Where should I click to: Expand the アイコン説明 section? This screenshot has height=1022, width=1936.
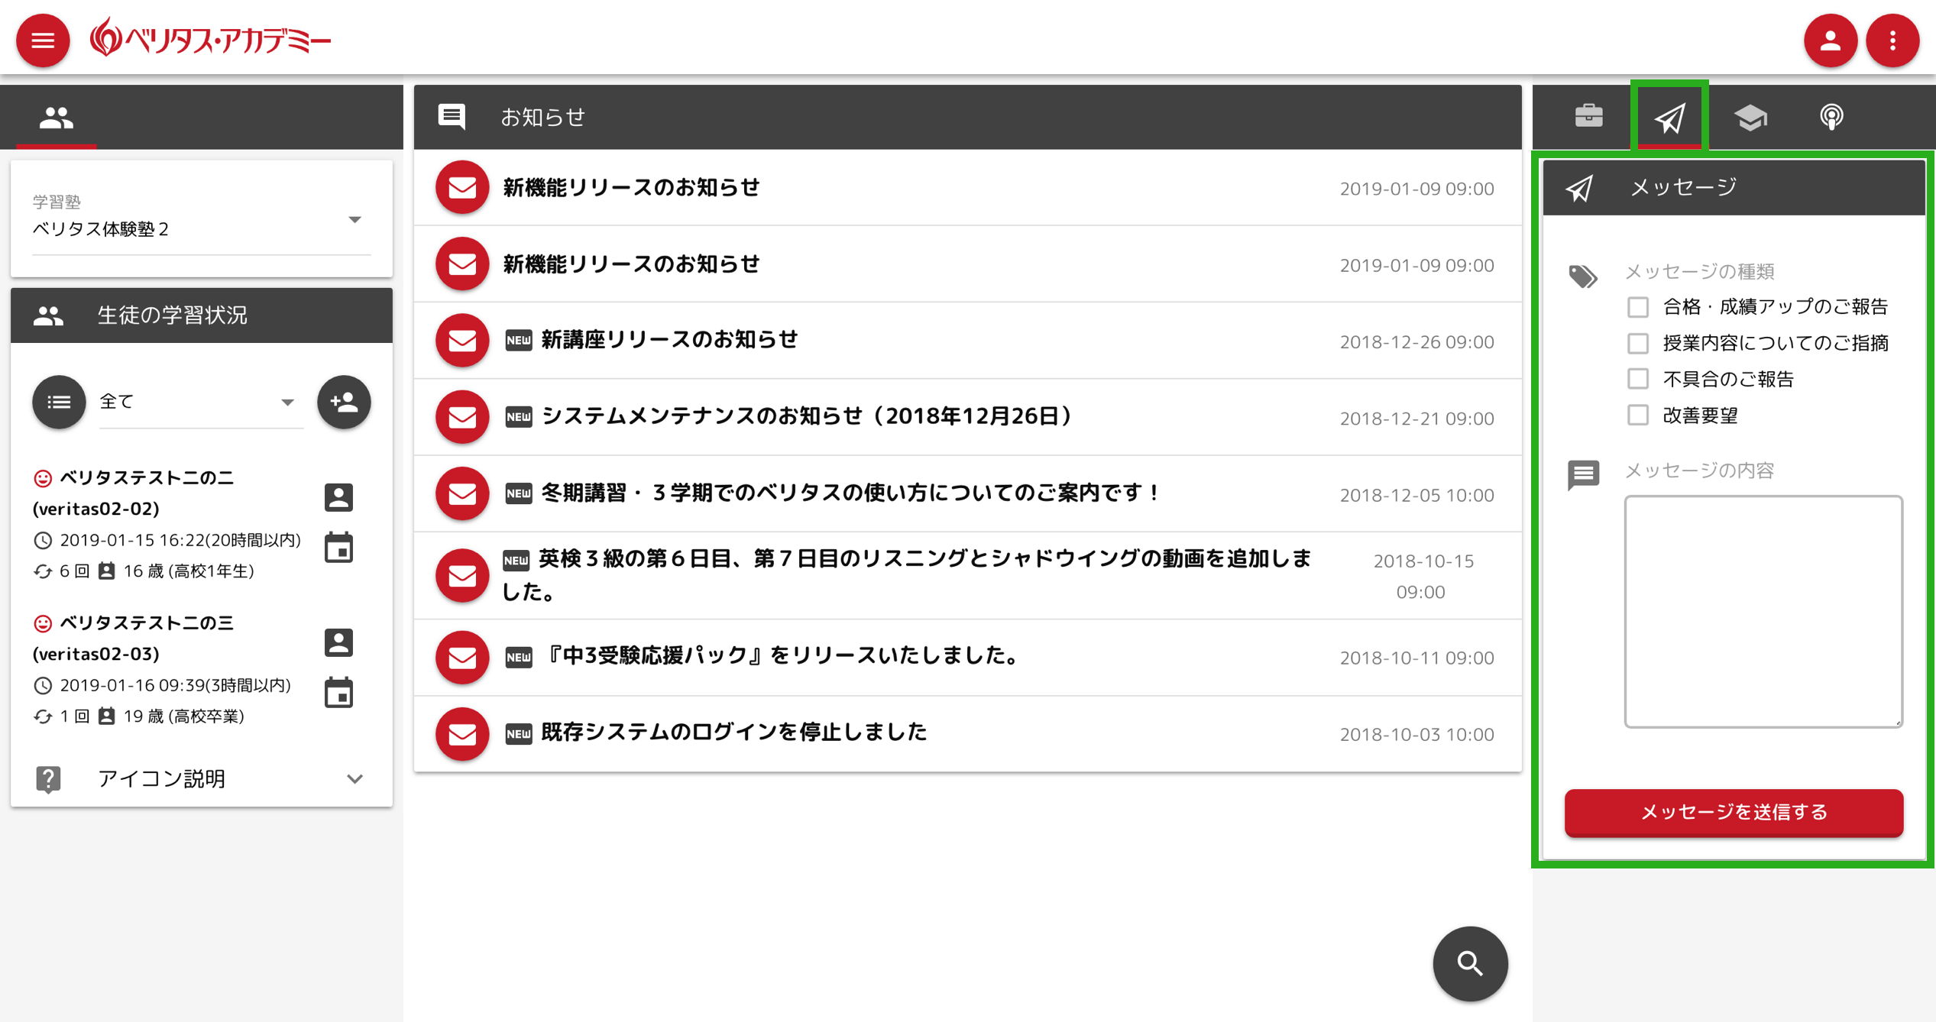pos(201,778)
